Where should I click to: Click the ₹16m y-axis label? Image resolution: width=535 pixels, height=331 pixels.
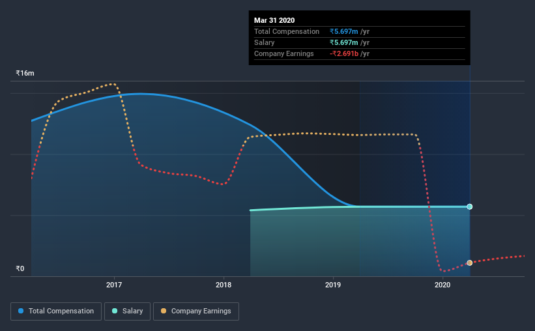tap(25, 73)
